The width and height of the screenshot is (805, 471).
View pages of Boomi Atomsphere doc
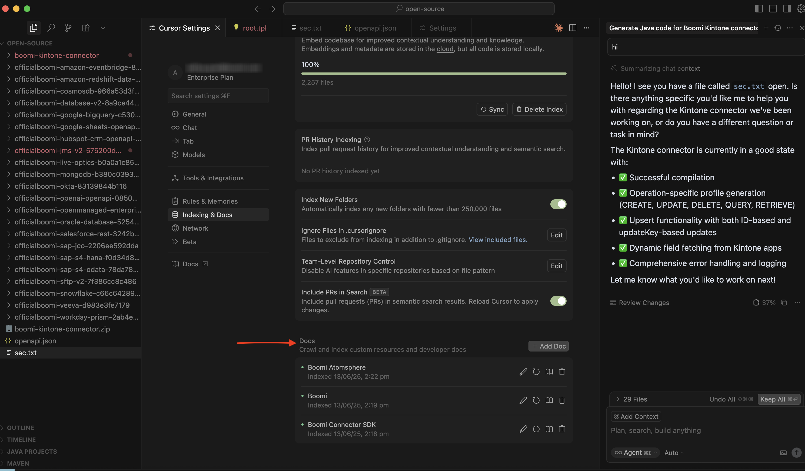click(x=549, y=372)
